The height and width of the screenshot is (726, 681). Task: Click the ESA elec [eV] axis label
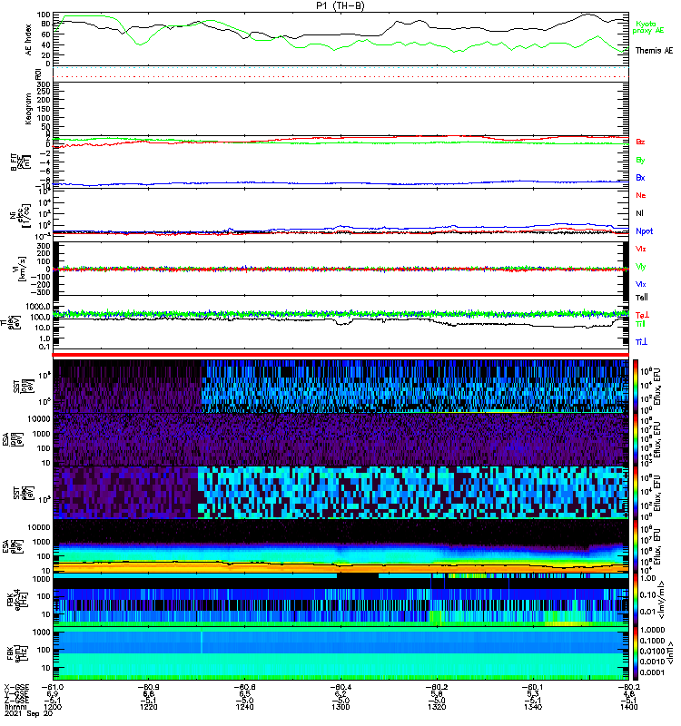click(x=13, y=547)
